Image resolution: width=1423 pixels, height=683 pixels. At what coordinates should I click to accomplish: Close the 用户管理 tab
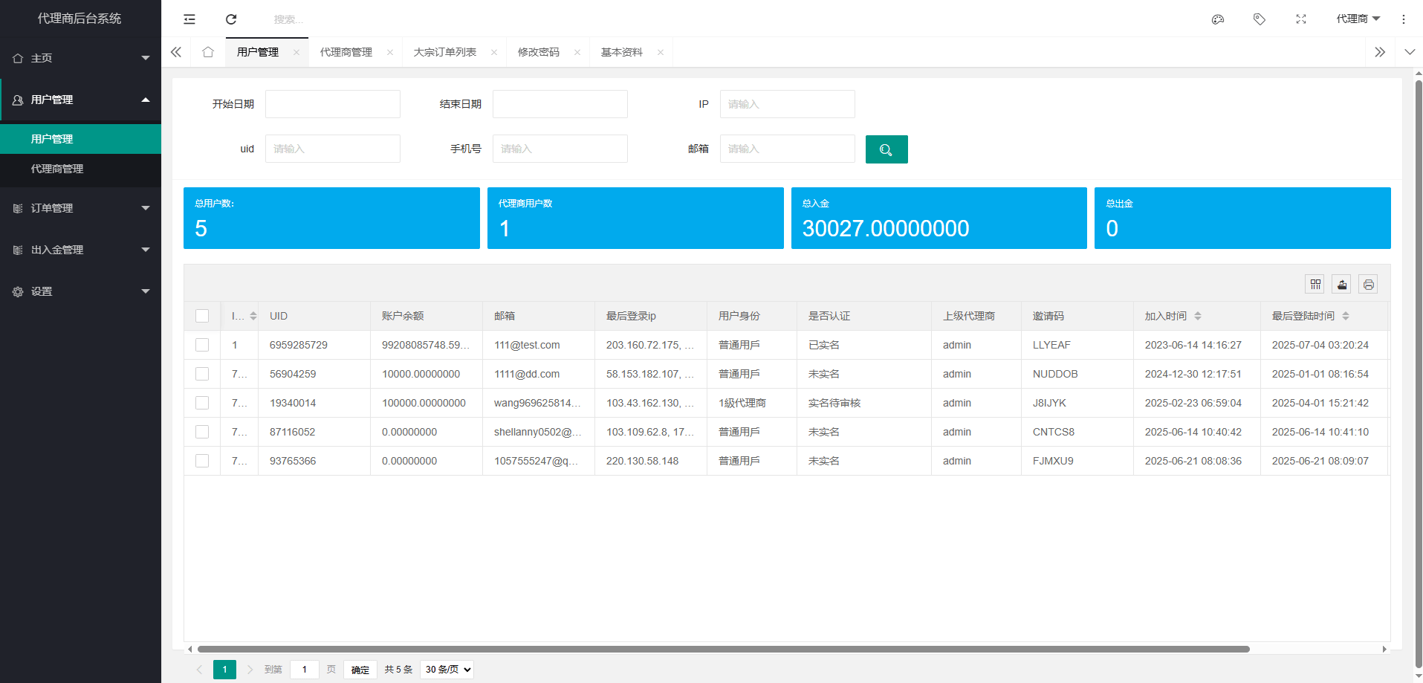[x=296, y=52]
